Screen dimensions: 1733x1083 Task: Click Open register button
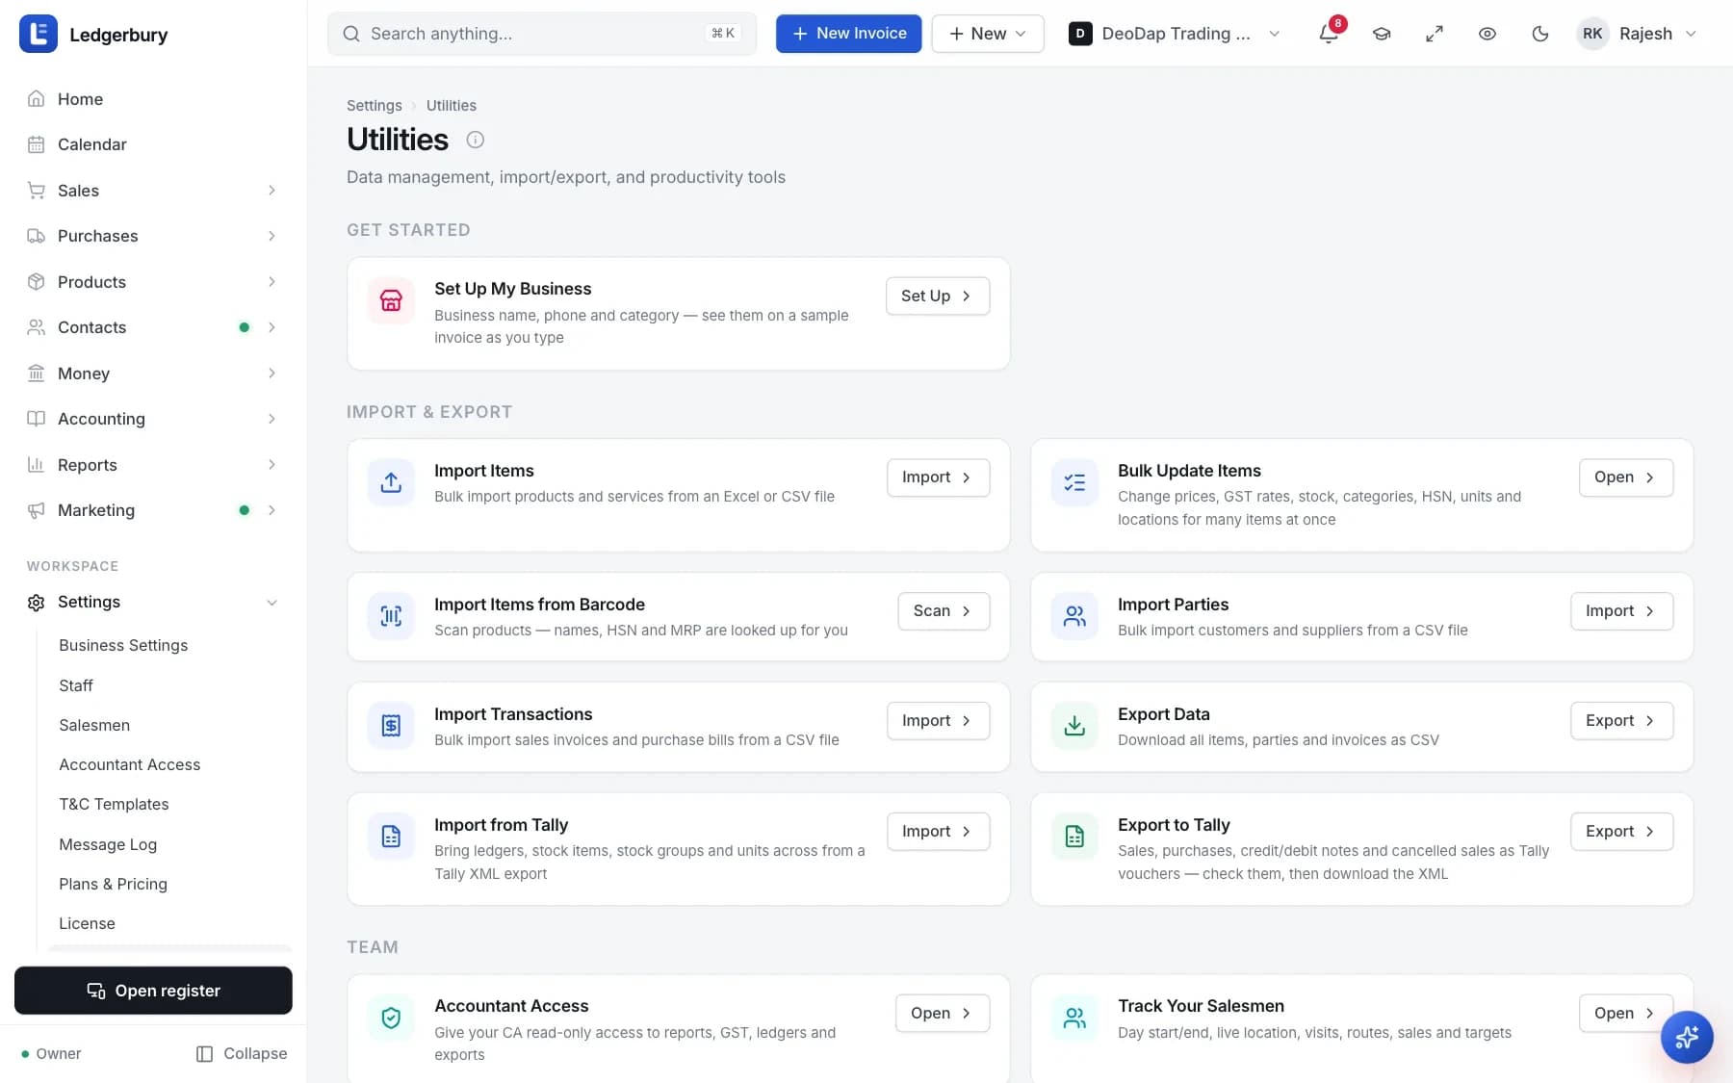[153, 991]
